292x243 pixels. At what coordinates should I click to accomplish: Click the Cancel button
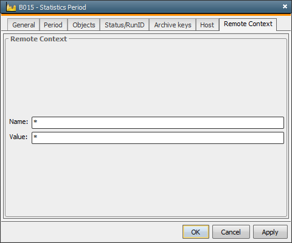coord(231,232)
